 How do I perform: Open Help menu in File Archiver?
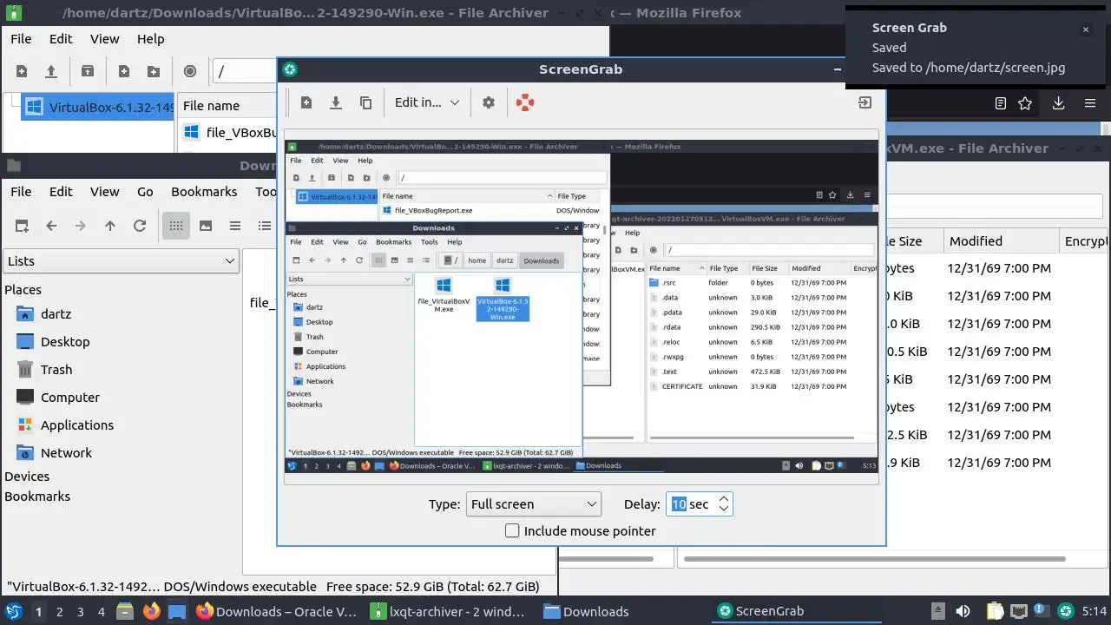150,39
